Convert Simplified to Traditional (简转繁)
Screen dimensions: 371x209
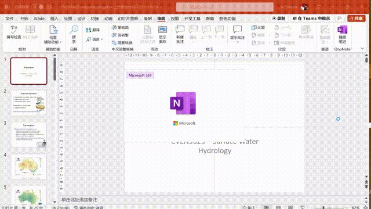pyautogui.click(x=120, y=35)
